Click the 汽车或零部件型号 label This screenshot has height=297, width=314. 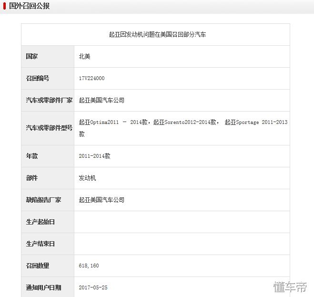(49, 128)
